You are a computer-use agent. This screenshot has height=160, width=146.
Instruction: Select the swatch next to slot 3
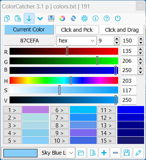point(36,125)
